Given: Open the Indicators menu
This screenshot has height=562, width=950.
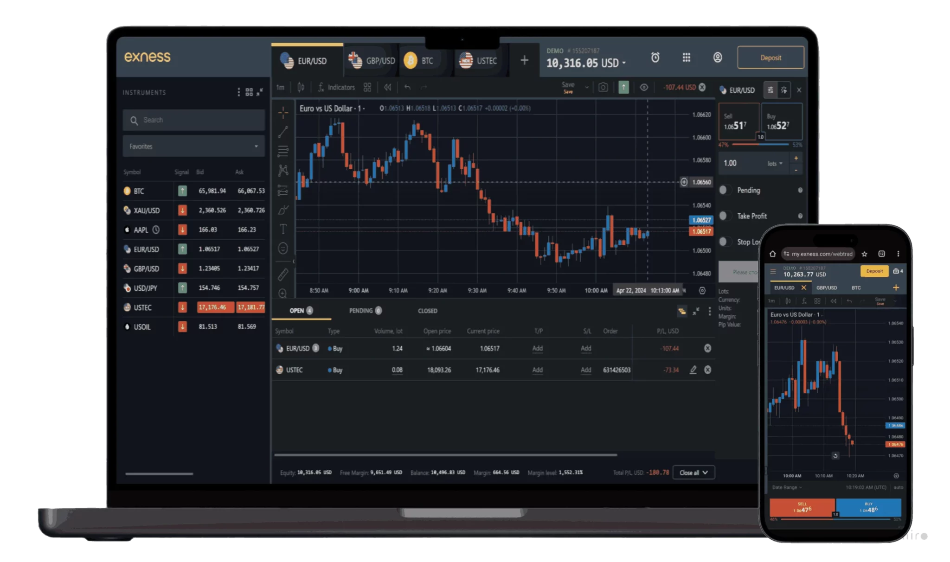Looking at the screenshot, I should (336, 87).
